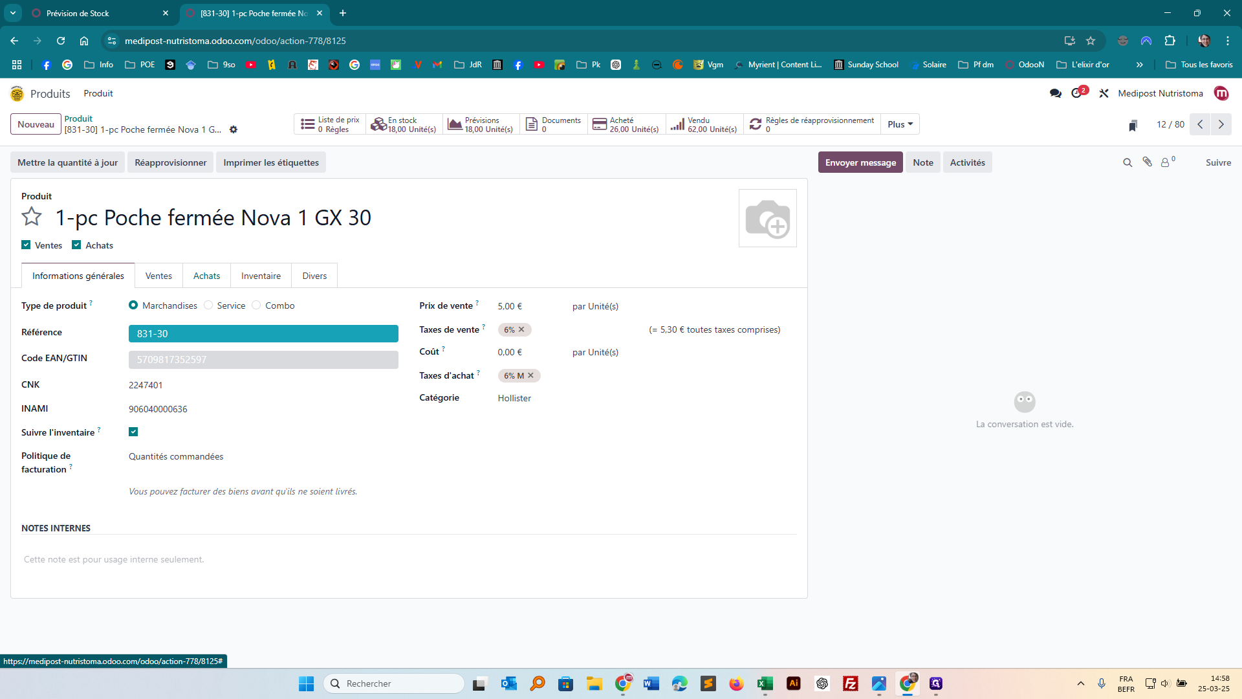This screenshot has height=699, width=1242.
Task: Click the Activités button in chatter
Action: point(967,162)
